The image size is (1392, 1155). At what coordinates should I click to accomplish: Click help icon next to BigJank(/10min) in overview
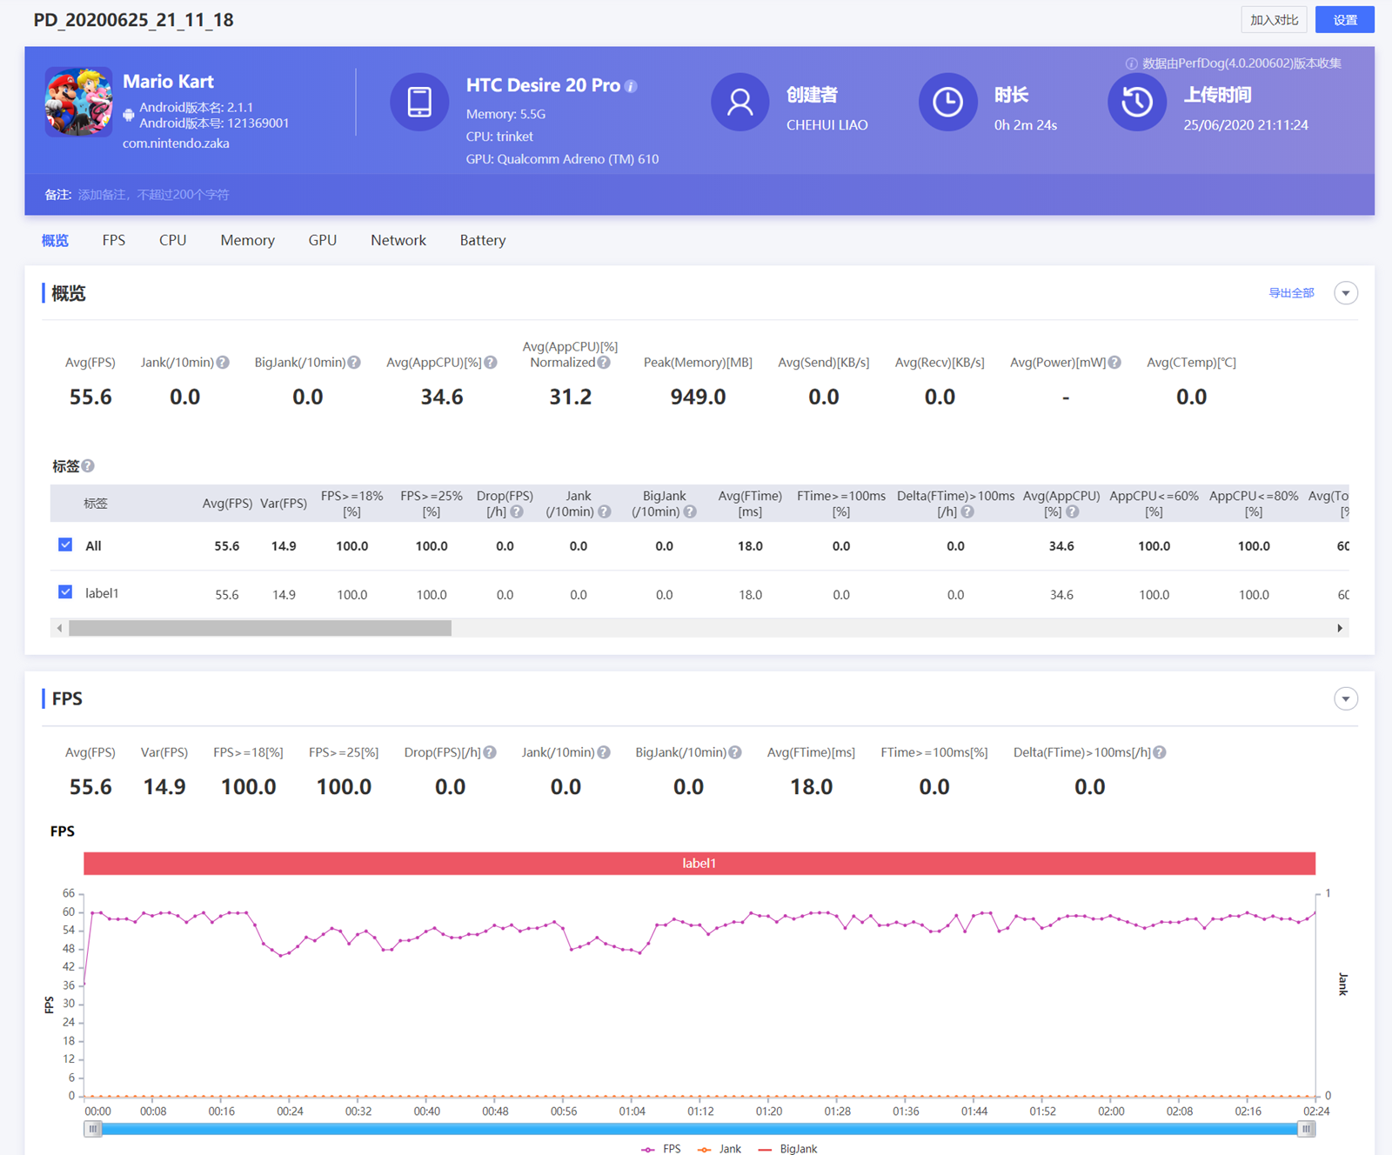pyautogui.click(x=354, y=363)
